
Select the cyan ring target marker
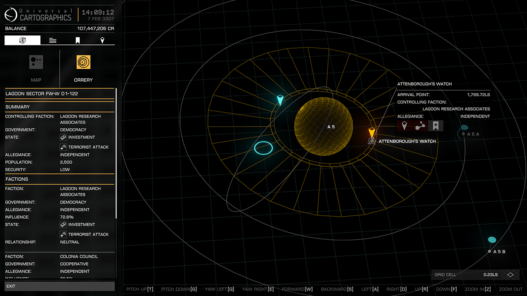pos(263,148)
